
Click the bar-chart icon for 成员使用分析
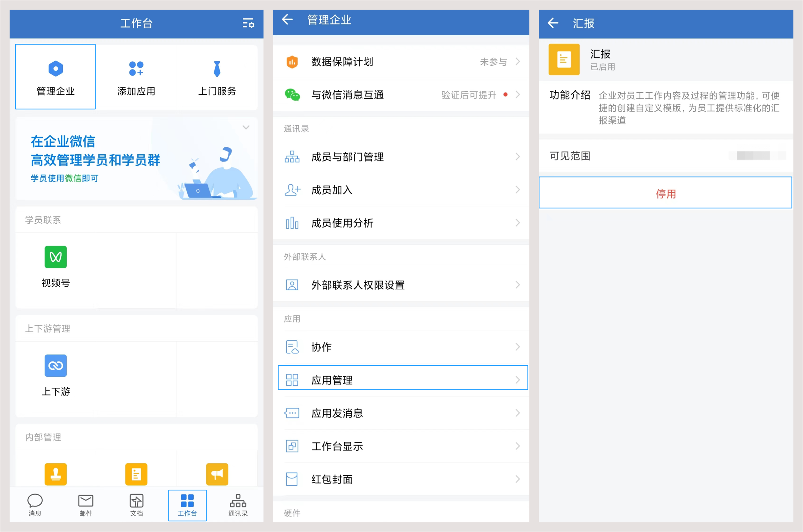coord(292,223)
